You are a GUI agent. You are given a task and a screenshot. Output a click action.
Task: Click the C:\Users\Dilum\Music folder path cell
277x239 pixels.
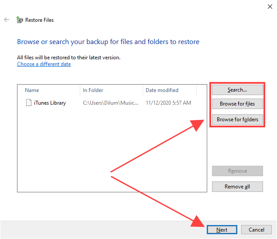point(111,103)
